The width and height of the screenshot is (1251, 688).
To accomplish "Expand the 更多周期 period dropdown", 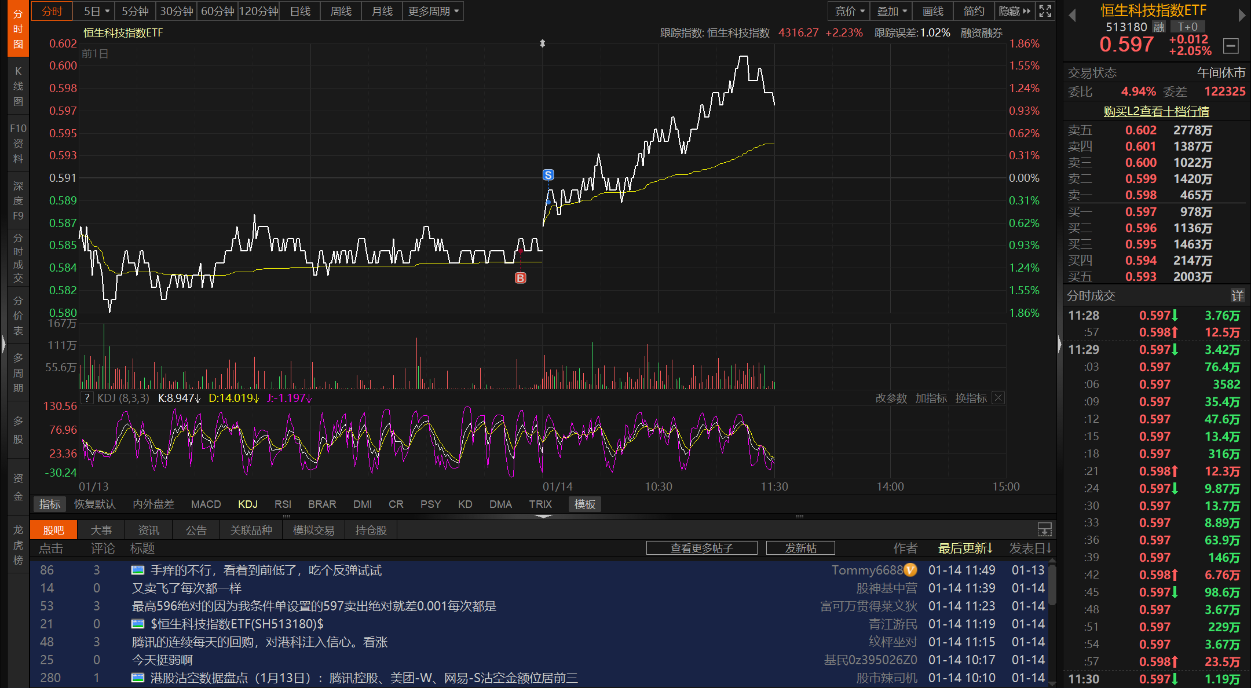I will [433, 11].
